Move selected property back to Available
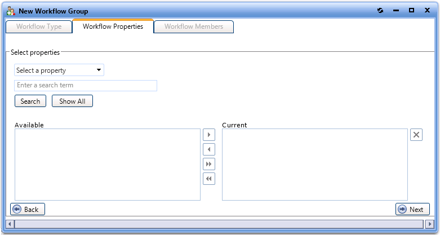440x235 pixels. click(209, 150)
